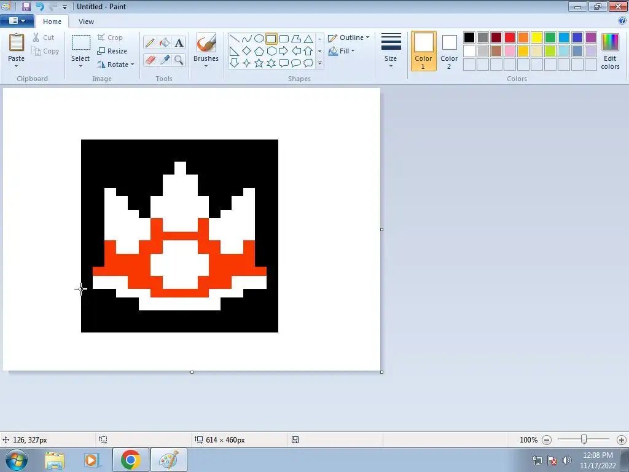This screenshot has width=629, height=472.
Task: Select the Pencil tool
Action: pyautogui.click(x=150, y=42)
